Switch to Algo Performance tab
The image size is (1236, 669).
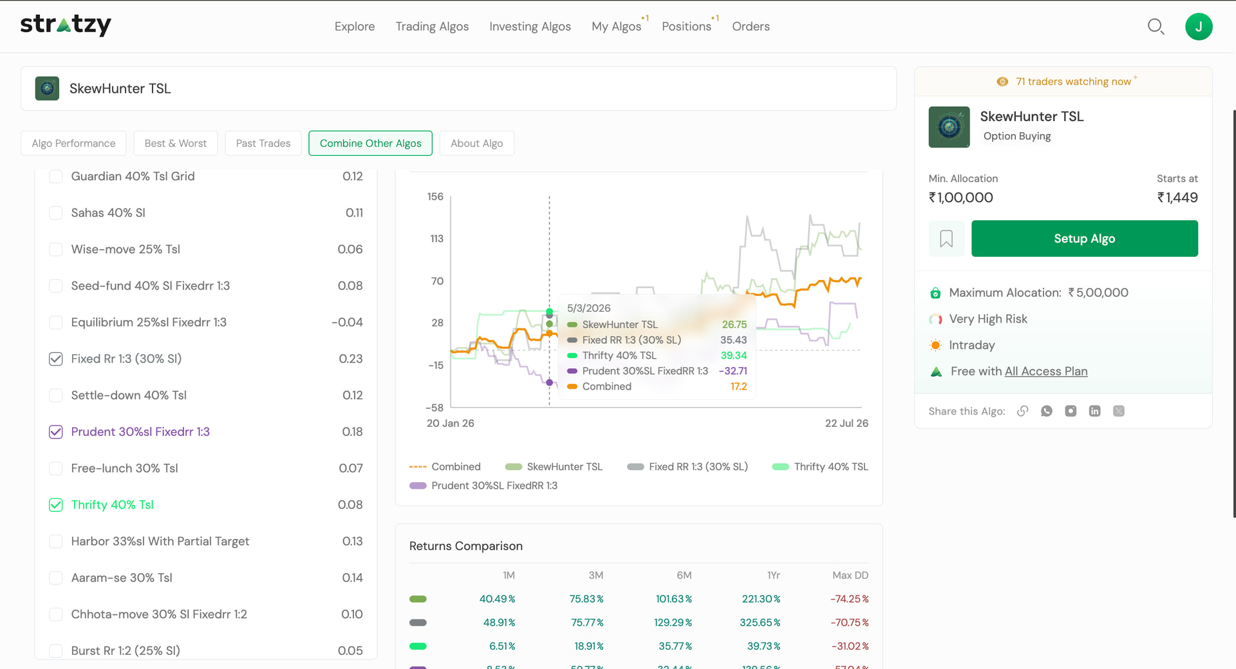point(73,143)
